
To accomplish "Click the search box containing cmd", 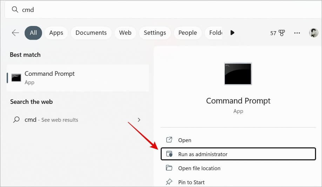I will click(x=163, y=10).
